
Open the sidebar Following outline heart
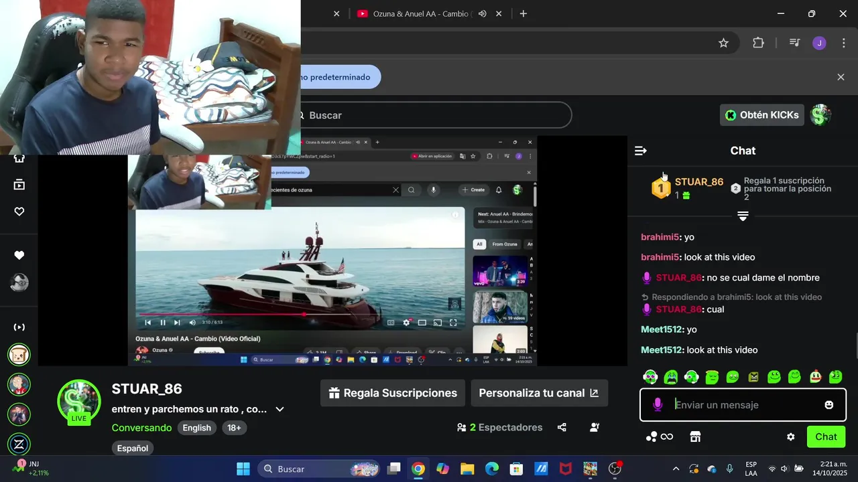[19, 212]
